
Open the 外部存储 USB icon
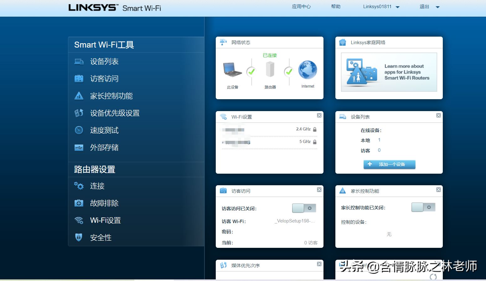79,147
